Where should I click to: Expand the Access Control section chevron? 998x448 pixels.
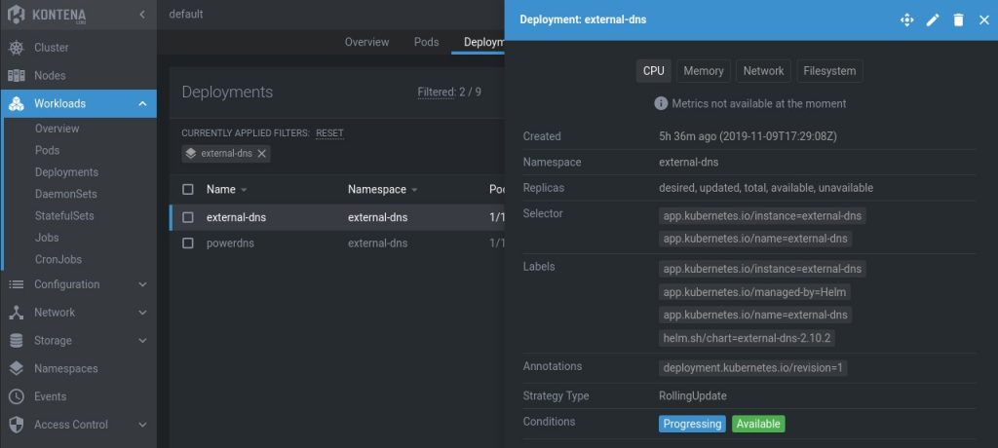coord(142,425)
